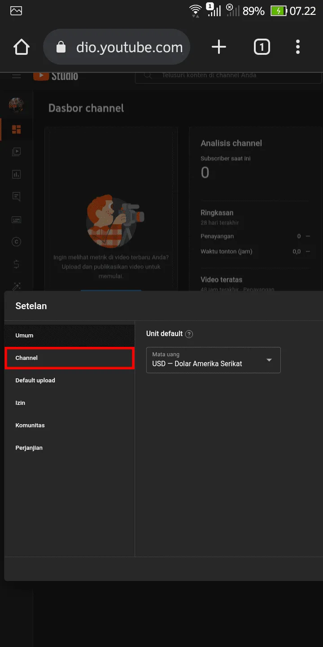Open the Content sidebar icon
The image size is (323, 647).
coord(17,152)
